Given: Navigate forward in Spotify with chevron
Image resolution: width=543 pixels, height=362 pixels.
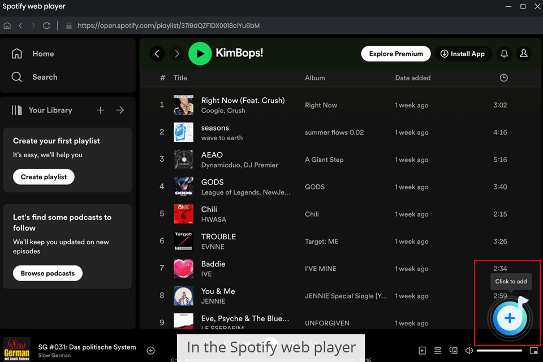Looking at the screenshot, I should [x=176, y=54].
